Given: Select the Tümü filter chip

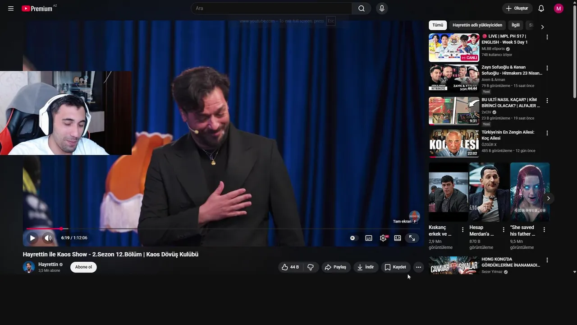Looking at the screenshot, I should click(438, 25).
